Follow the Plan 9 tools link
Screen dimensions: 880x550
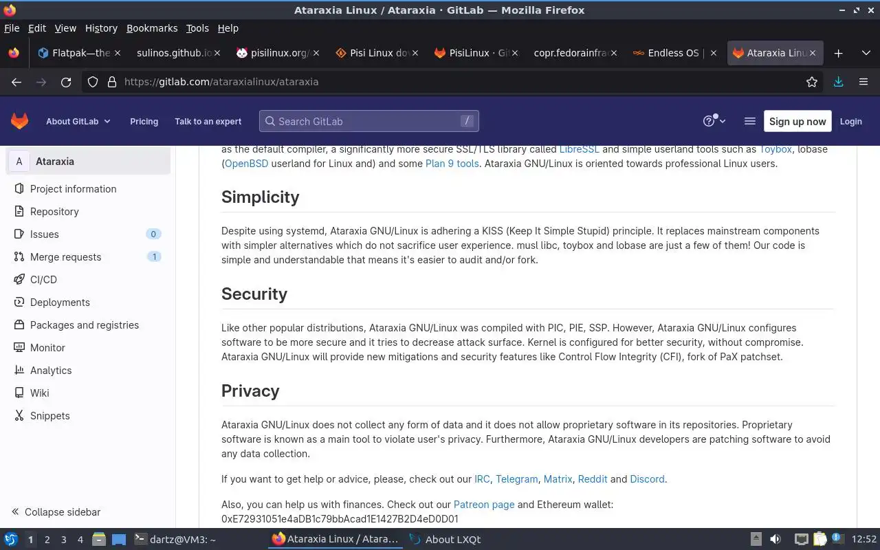452,164
